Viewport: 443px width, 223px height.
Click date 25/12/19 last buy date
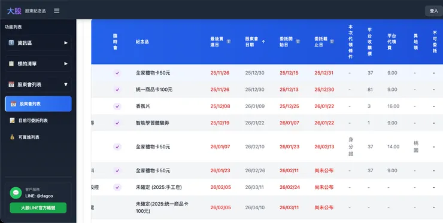(x=220, y=123)
